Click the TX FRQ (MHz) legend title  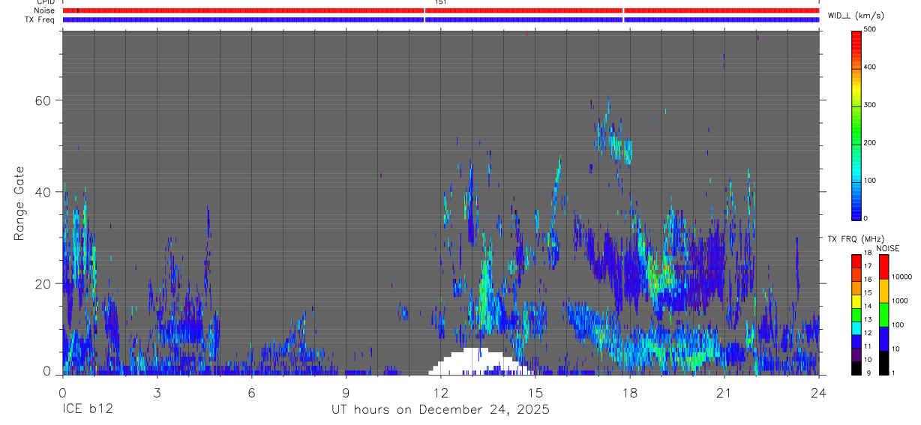click(x=855, y=239)
